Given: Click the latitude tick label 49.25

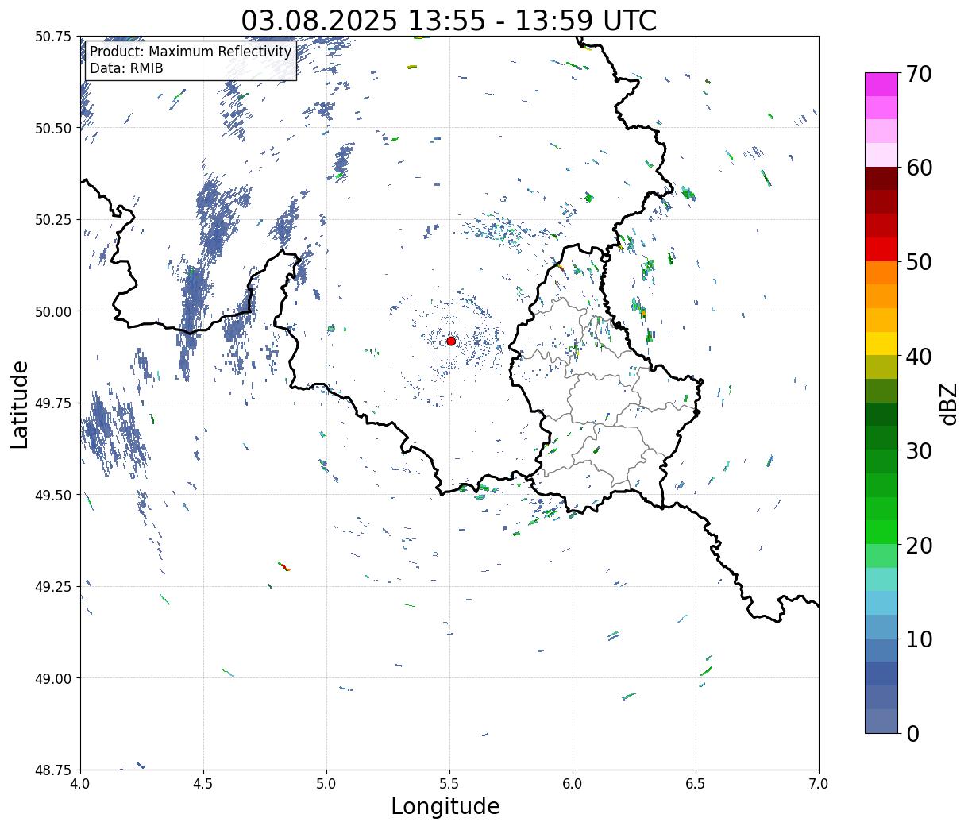Looking at the screenshot, I should point(53,587).
